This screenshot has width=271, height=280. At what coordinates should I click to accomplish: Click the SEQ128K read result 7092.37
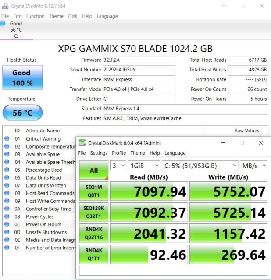[149, 212]
